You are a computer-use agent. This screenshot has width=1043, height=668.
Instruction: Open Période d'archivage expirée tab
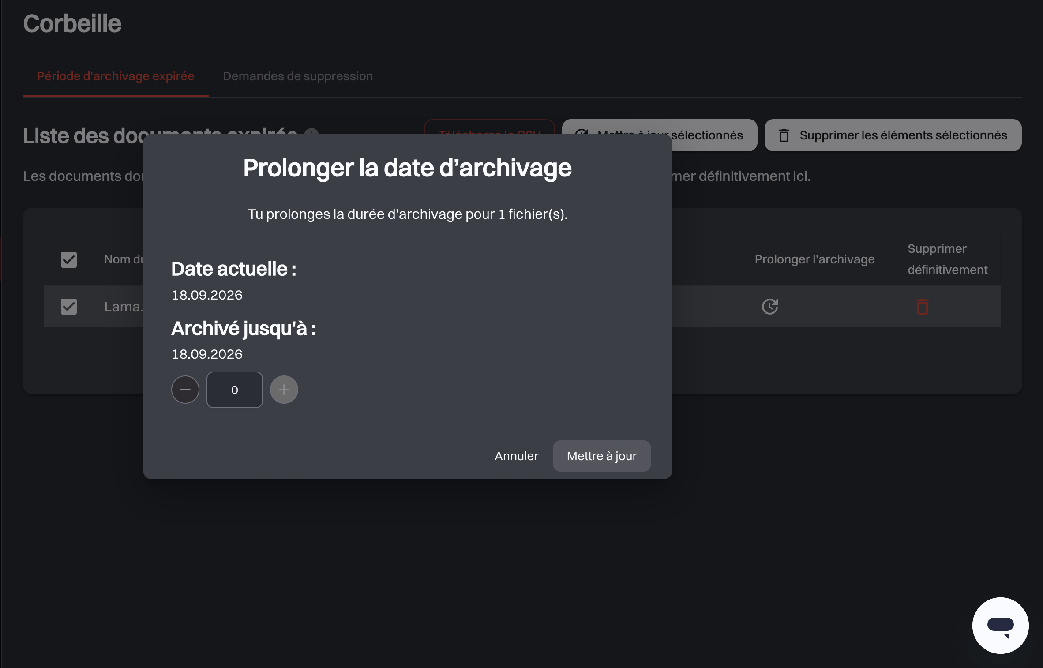tap(116, 76)
